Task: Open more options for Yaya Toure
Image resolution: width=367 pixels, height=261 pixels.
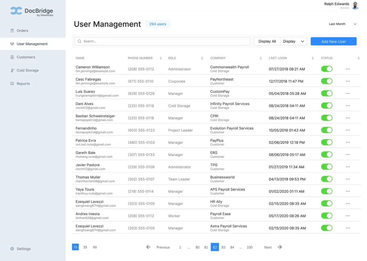Action: (348, 191)
